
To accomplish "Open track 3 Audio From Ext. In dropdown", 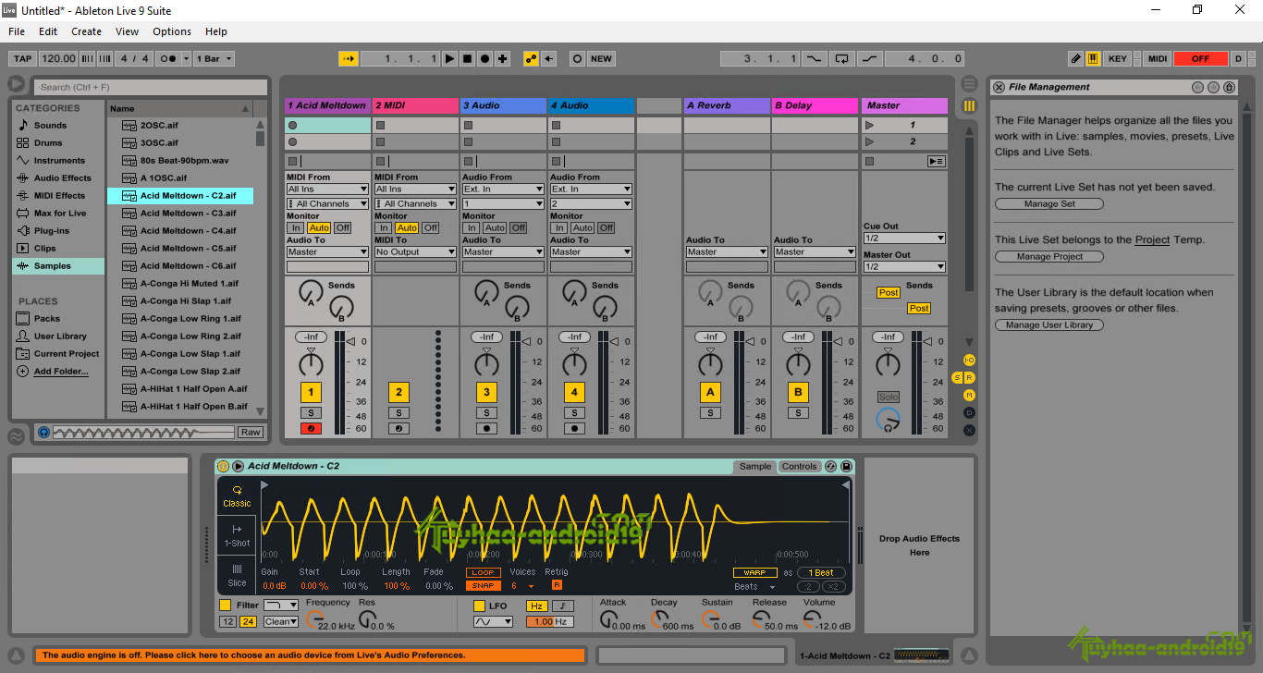I will [503, 190].
